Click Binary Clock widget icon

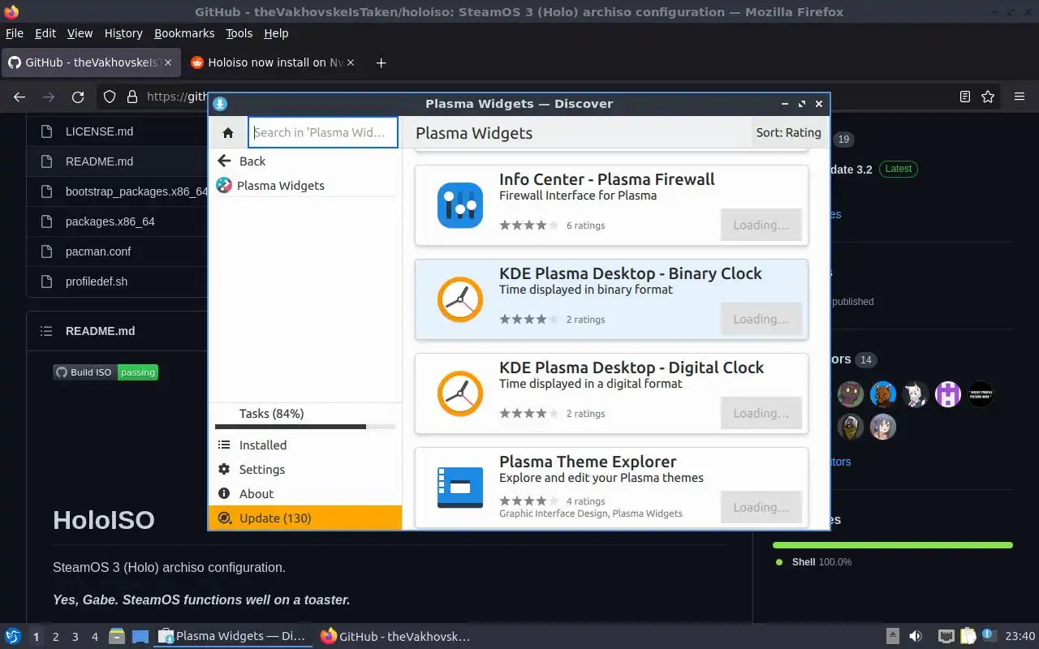(460, 299)
